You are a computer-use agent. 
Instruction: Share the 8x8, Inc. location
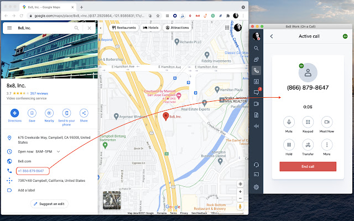click(84, 113)
